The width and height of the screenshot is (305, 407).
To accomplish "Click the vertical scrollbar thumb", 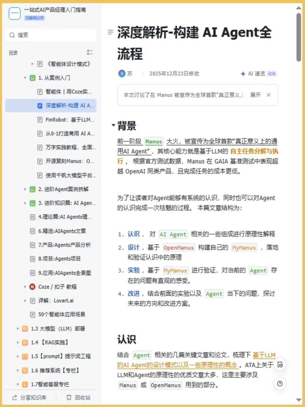I will [299, 37].
